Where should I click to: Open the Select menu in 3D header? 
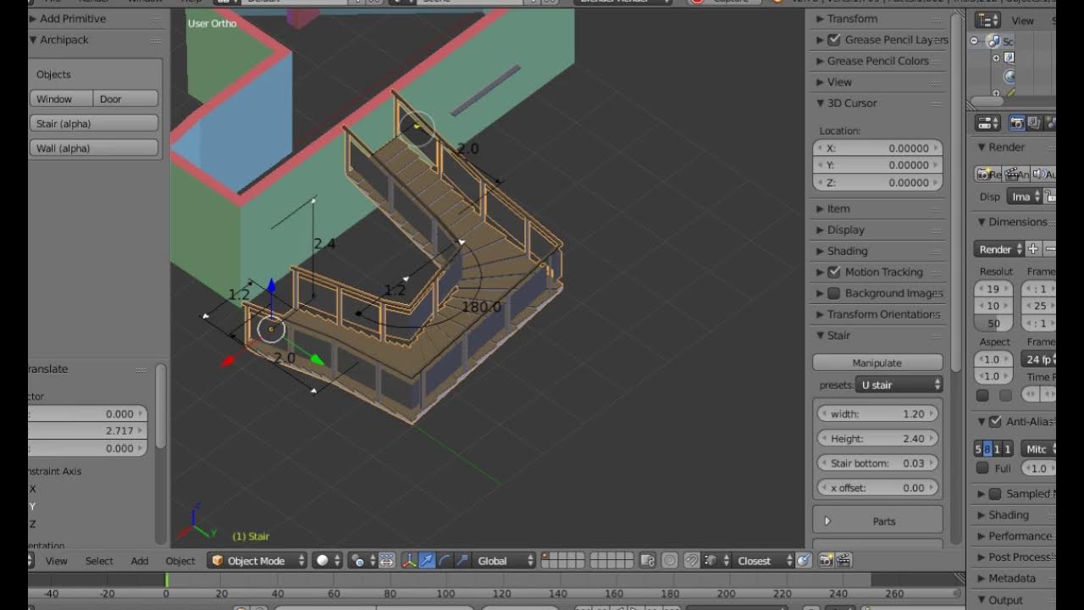coord(99,561)
